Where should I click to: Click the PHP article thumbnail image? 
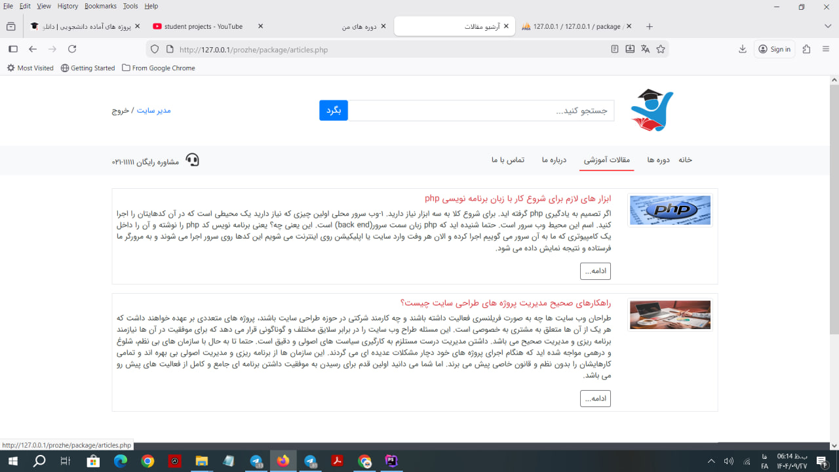[670, 210]
